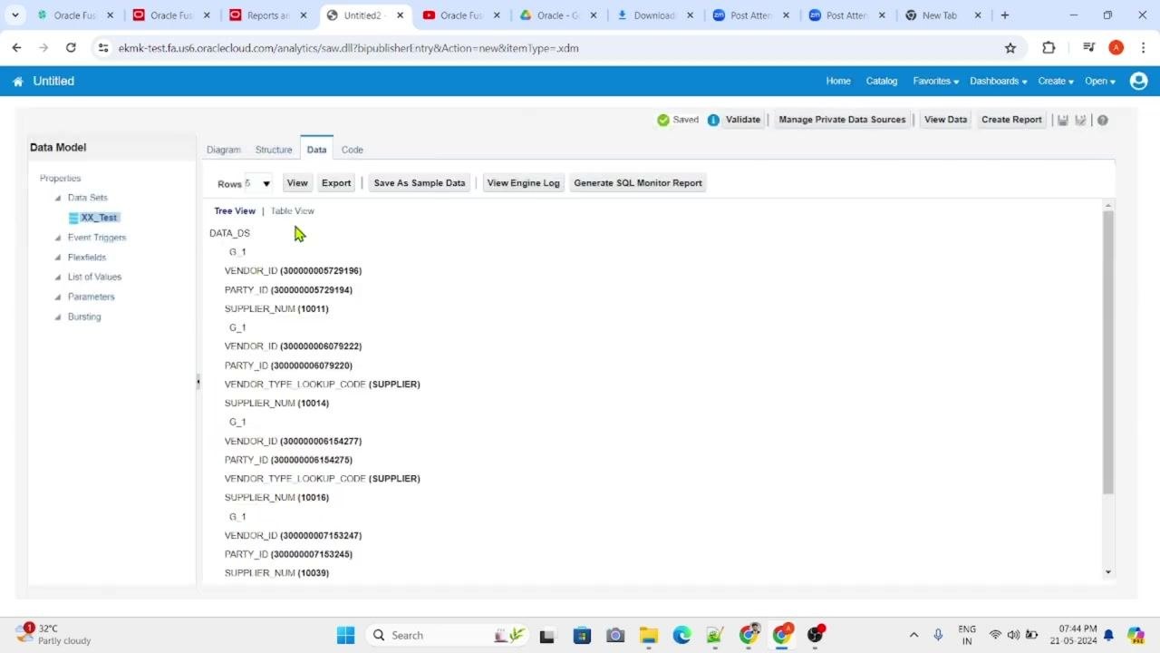Open the user profile icon in header
The image size is (1160, 653).
click(x=1139, y=81)
